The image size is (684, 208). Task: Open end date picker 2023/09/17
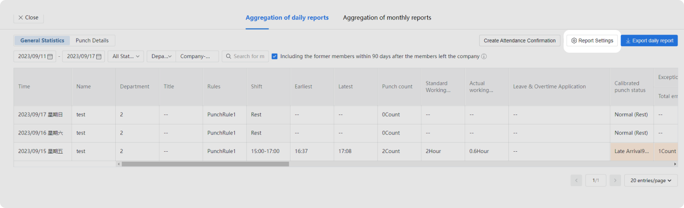(x=83, y=56)
